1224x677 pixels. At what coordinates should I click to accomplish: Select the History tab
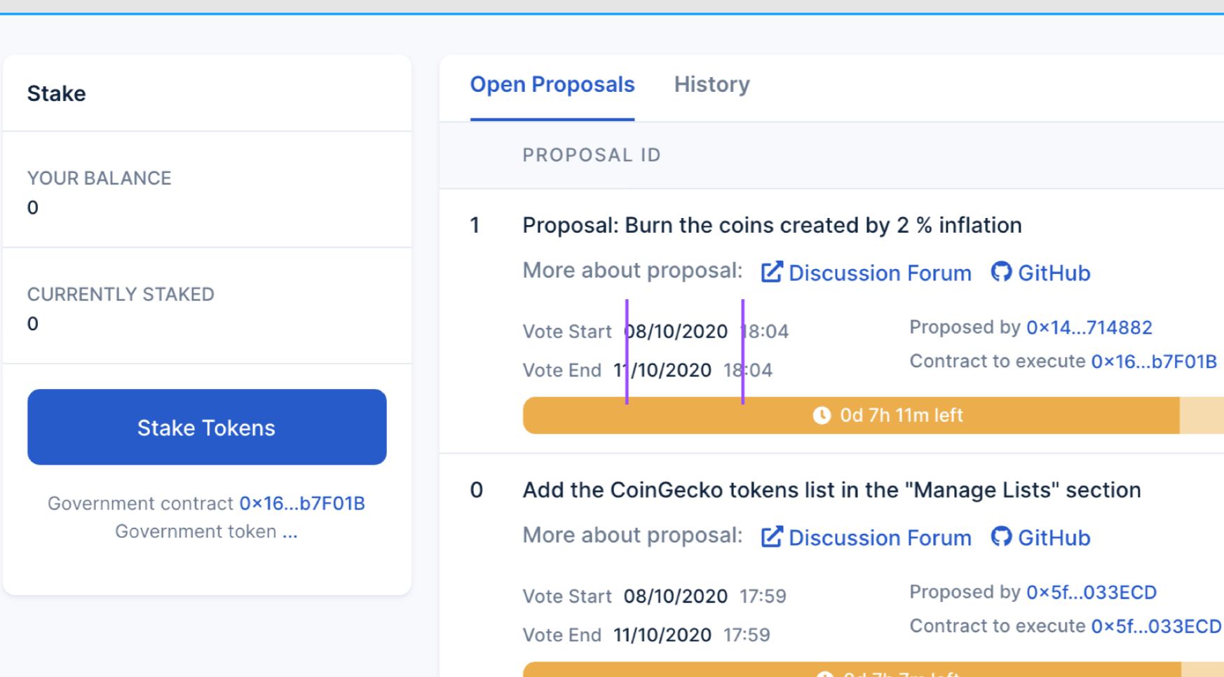(712, 85)
